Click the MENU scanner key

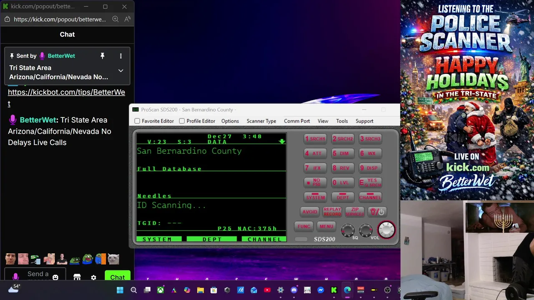[326, 226]
